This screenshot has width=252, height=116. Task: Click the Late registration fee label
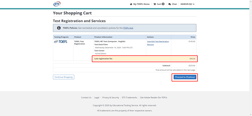103,59
